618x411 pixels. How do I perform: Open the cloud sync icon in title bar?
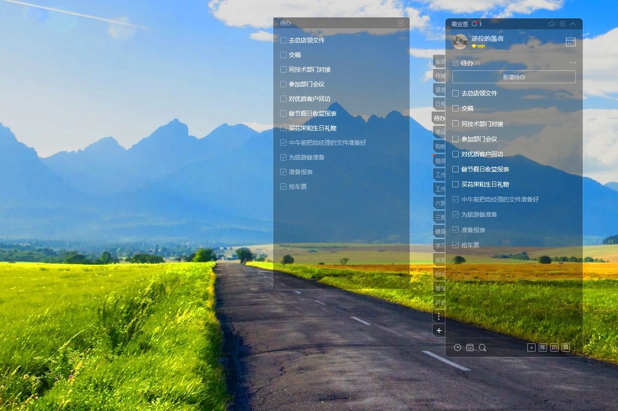(x=552, y=24)
